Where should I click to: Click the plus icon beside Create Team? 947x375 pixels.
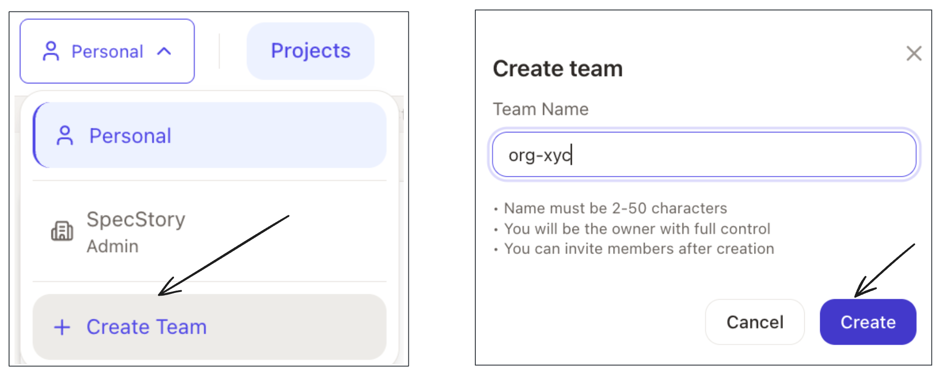tap(62, 327)
